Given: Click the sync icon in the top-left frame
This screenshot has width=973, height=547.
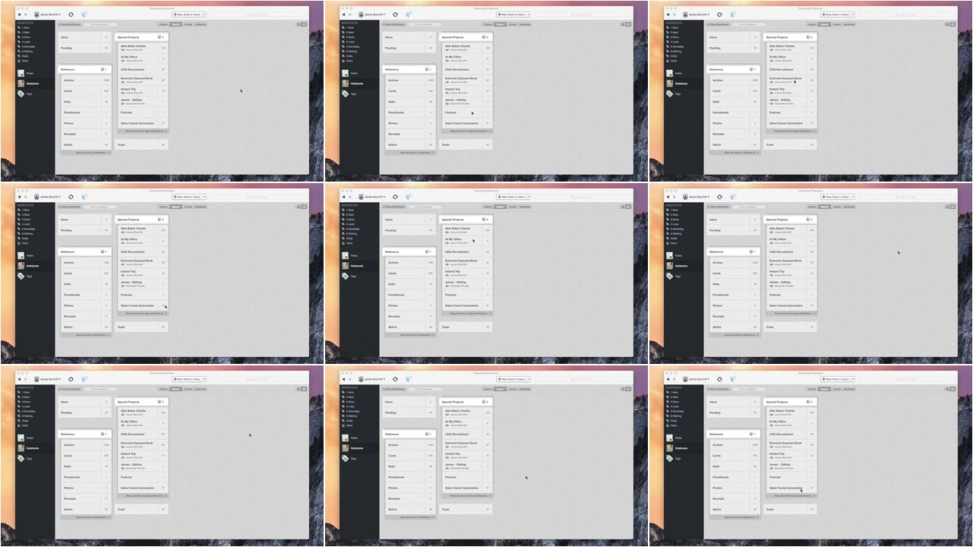Looking at the screenshot, I should [71, 14].
